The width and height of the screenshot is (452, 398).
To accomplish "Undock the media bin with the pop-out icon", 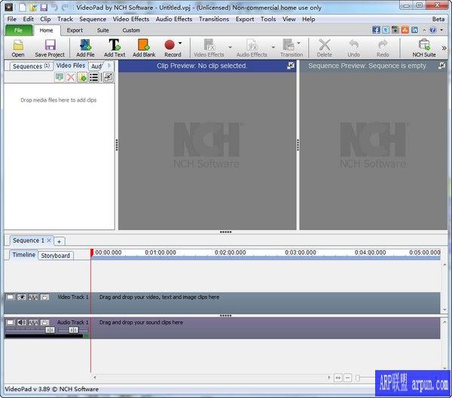I will (x=108, y=78).
